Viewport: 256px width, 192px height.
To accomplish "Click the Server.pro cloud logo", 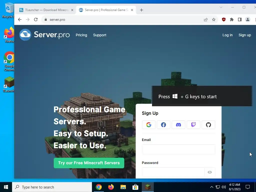I will pyautogui.click(x=25, y=35).
